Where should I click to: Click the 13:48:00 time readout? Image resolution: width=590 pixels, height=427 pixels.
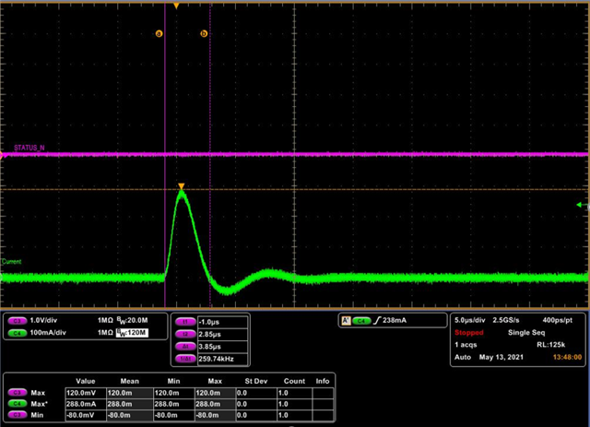pyautogui.click(x=567, y=357)
